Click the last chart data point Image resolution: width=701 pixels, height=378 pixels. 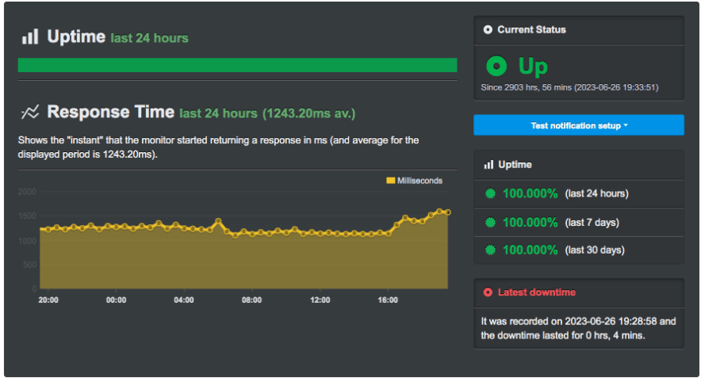pyautogui.click(x=447, y=212)
